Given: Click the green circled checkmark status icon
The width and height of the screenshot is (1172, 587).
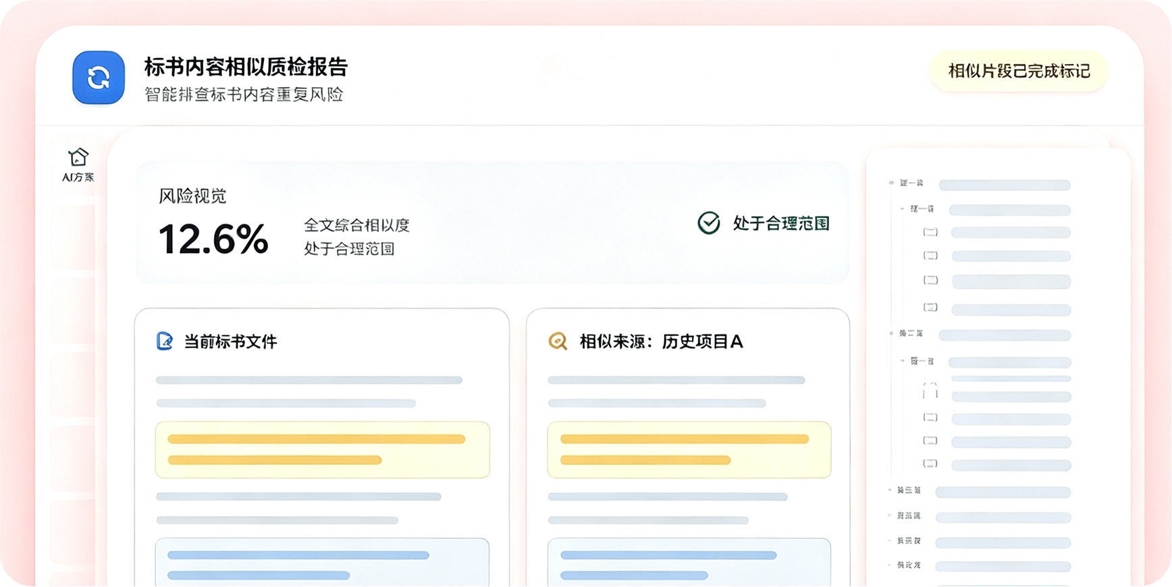Looking at the screenshot, I should [x=709, y=223].
